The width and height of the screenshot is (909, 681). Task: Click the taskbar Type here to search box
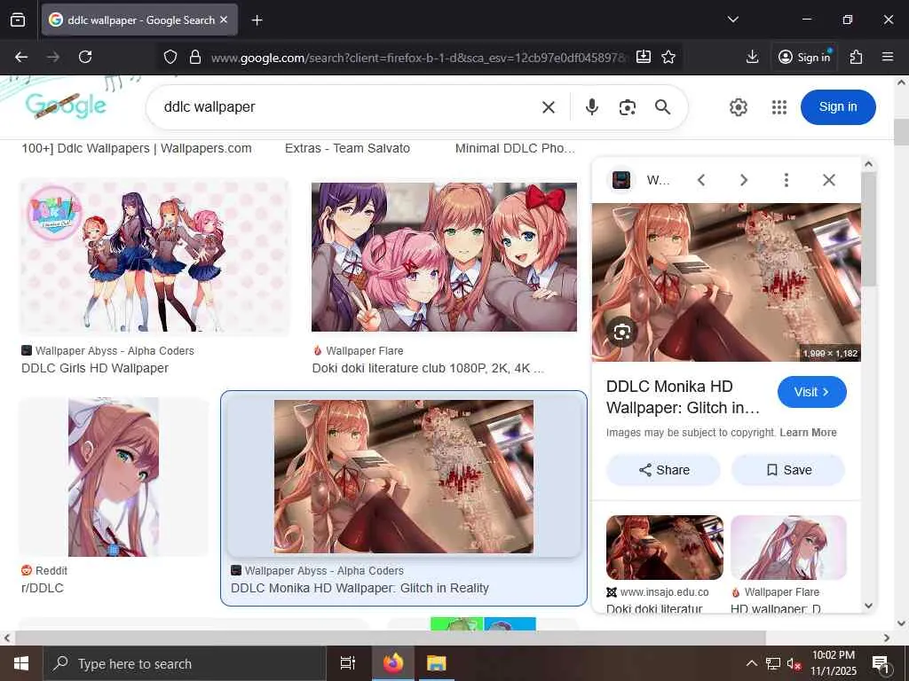pyautogui.click(x=185, y=663)
